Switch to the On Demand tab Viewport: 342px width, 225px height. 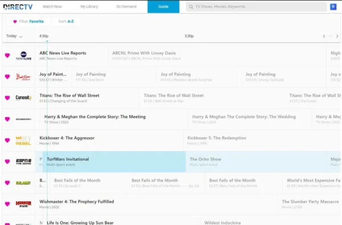(x=127, y=6)
